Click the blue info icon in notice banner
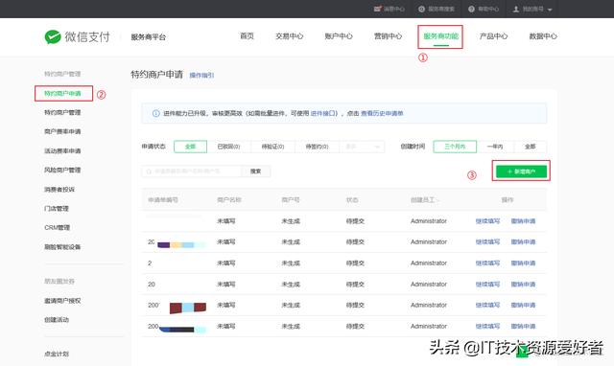Viewport: 614px width, 366px height. coord(155,113)
